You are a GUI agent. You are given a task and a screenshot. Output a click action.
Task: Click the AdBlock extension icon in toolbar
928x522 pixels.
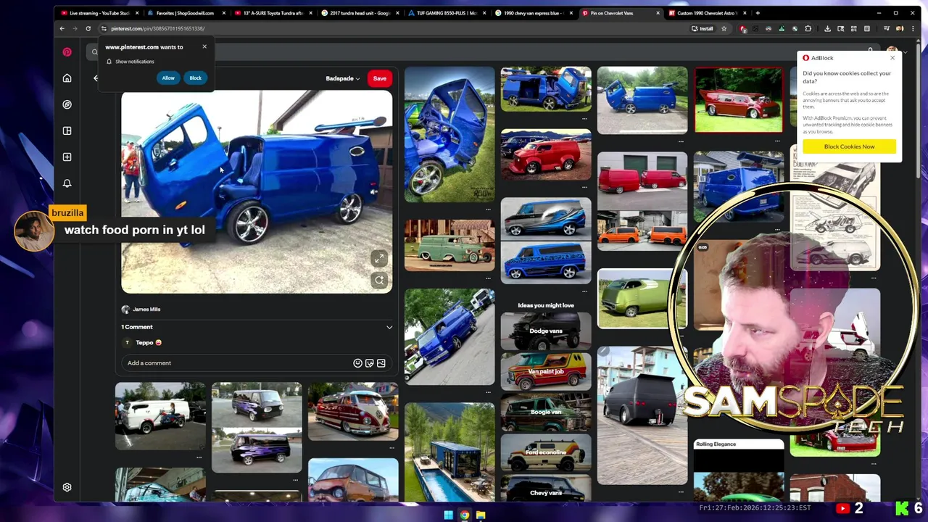point(742,28)
